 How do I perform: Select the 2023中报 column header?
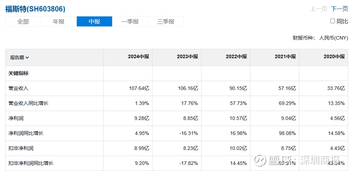click(187, 56)
